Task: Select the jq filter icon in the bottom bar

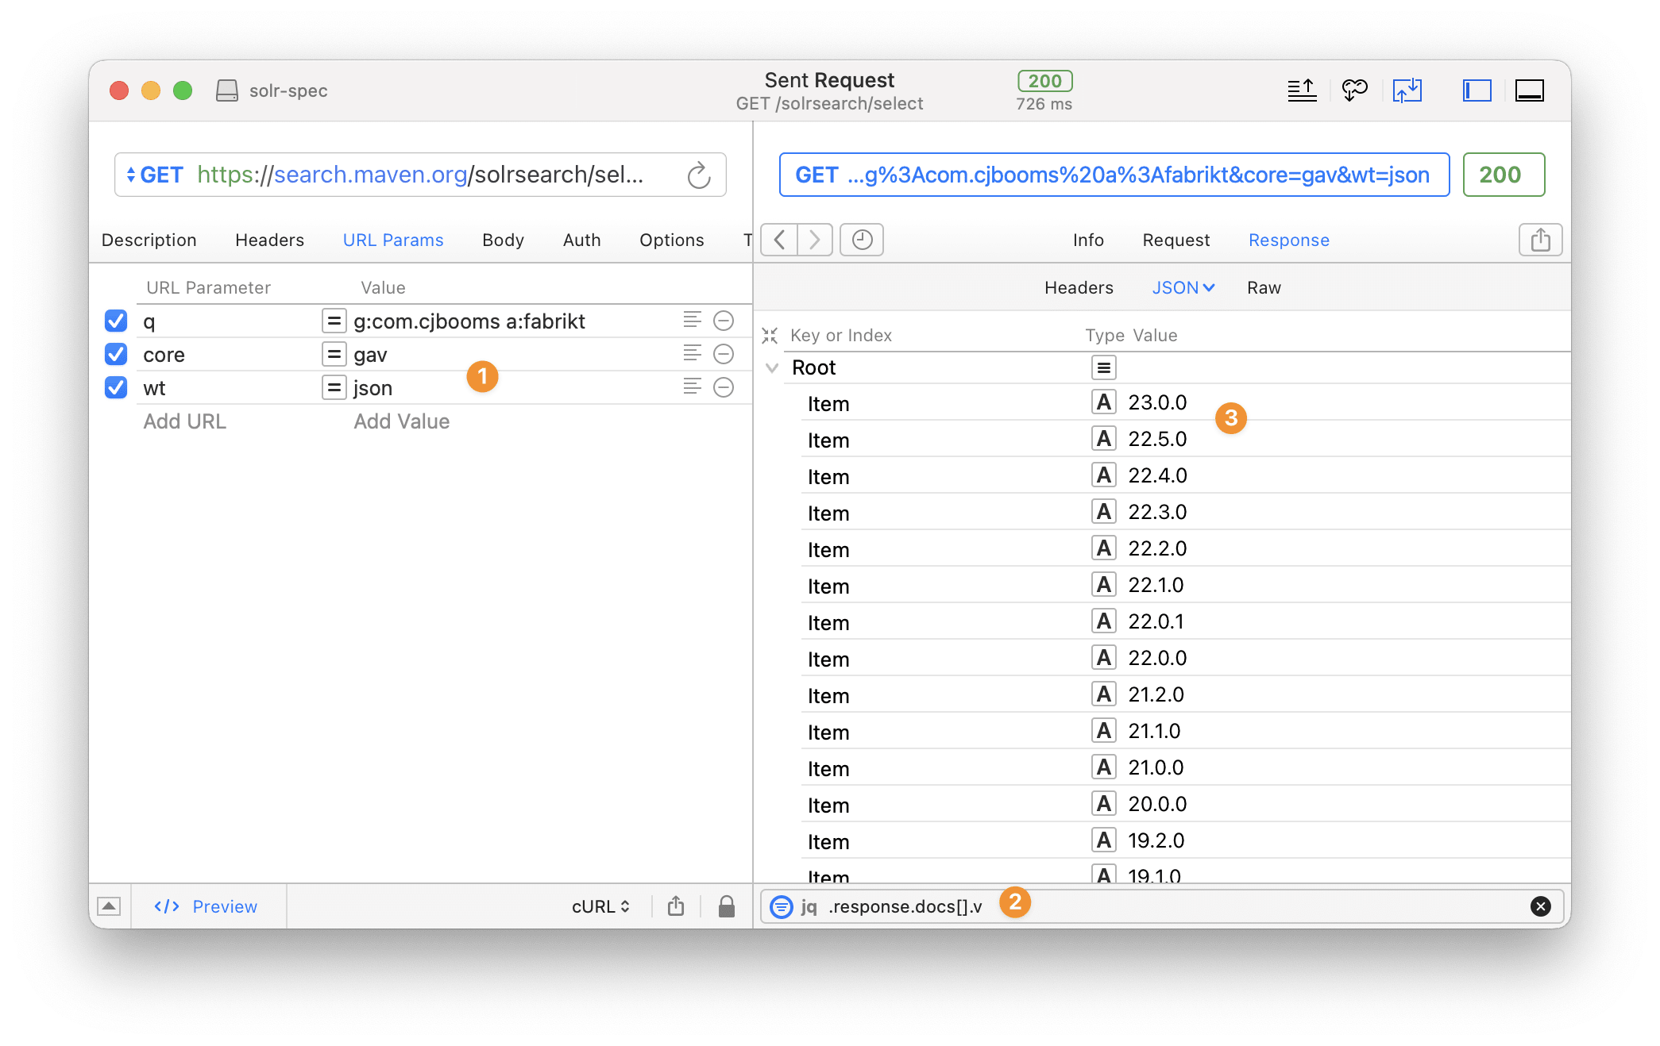Action: coord(781,906)
